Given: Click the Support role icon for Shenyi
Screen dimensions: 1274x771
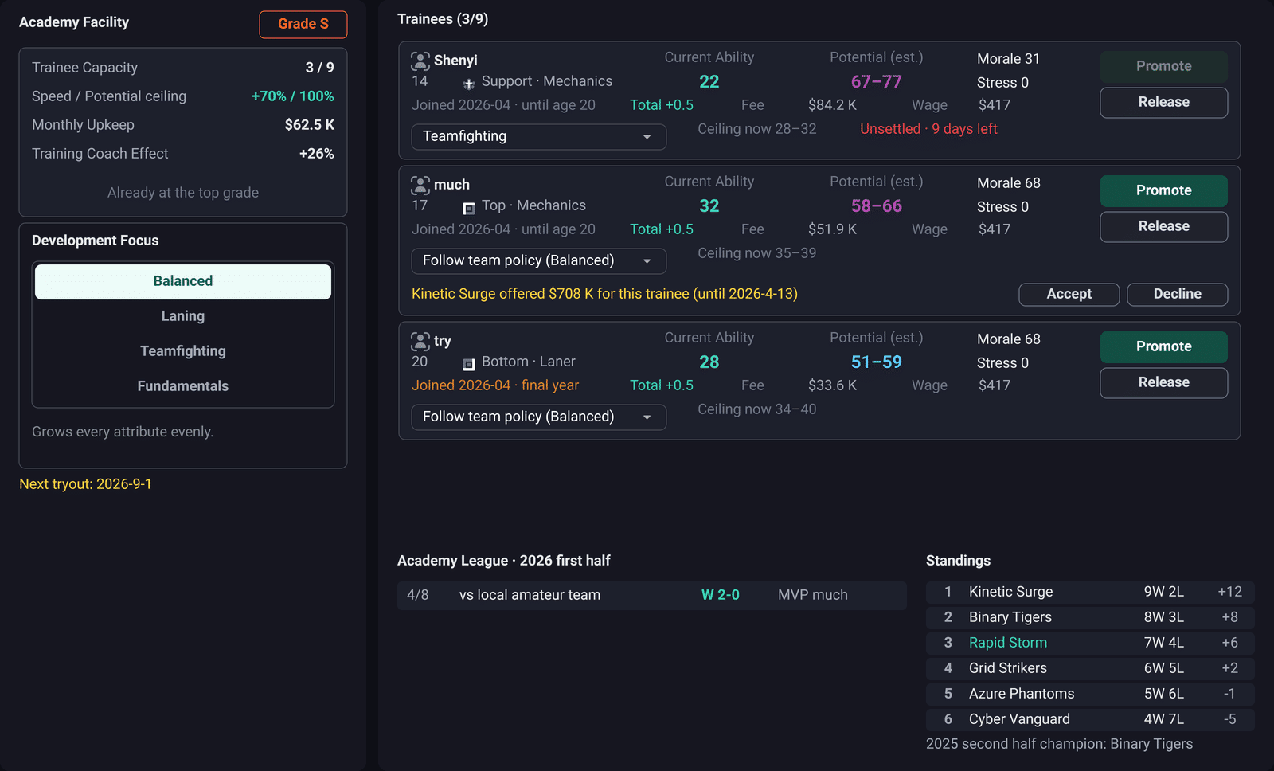Looking at the screenshot, I should tap(469, 84).
